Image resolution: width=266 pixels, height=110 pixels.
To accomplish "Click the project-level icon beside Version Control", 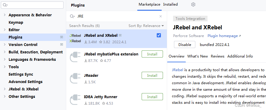I will pyautogui.click(x=61, y=44).
